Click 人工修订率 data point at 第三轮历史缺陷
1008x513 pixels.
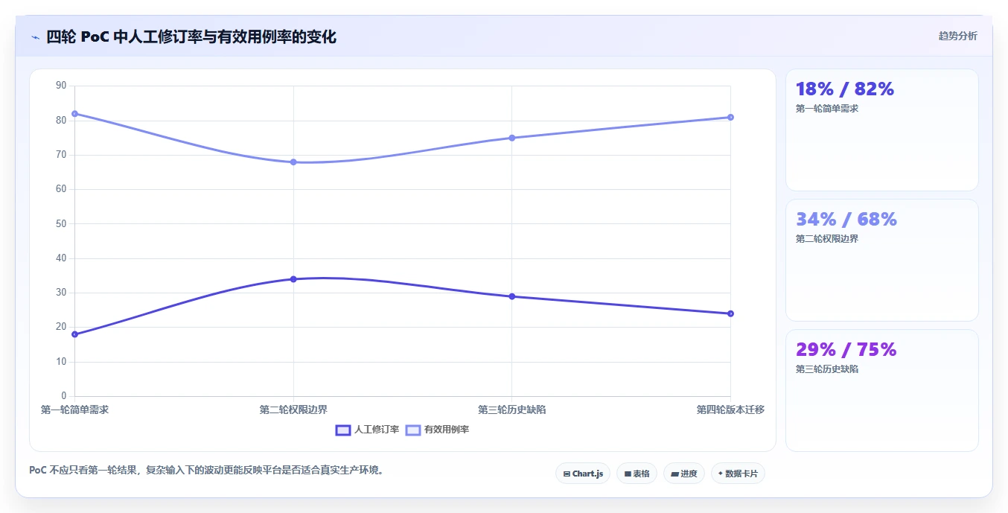(x=511, y=296)
